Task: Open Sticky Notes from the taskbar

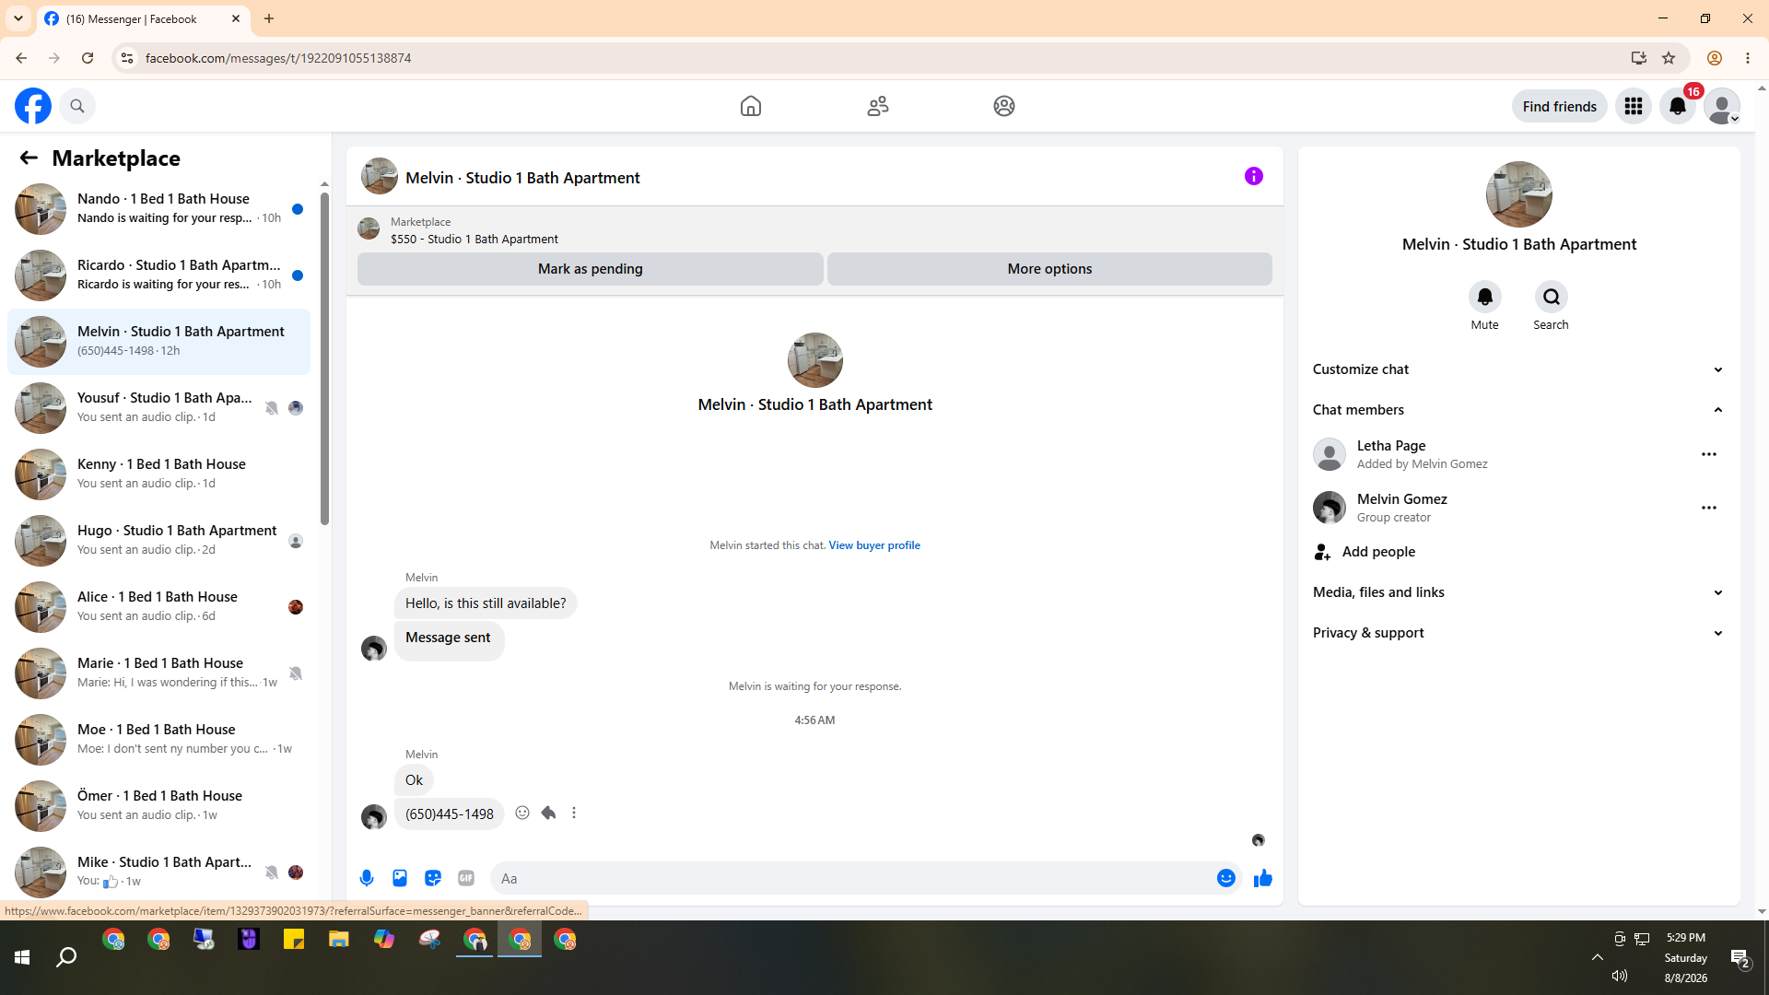Action: coord(294,940)
